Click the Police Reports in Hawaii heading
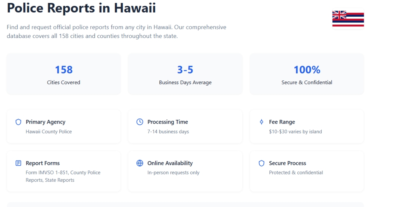 click(x=81, y=8)
